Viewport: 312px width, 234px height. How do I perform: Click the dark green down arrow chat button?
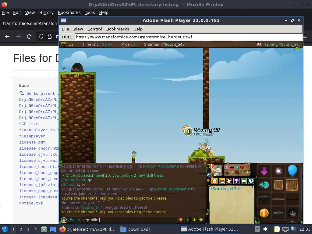coord(188,220)
